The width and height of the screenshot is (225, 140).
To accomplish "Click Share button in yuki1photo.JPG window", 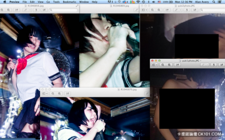I will [177, 65].
